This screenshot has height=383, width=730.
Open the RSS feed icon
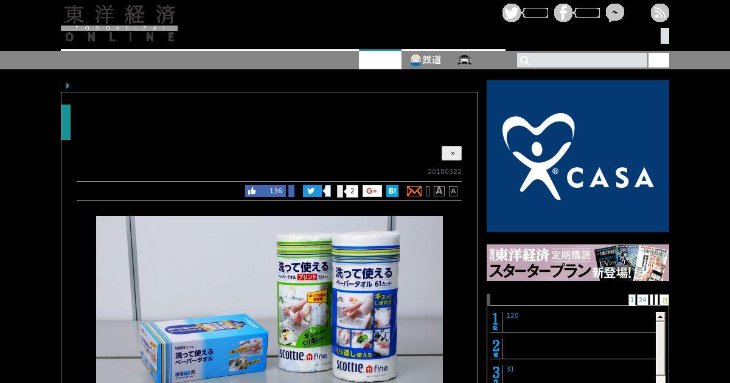click(x=660, y=13)
